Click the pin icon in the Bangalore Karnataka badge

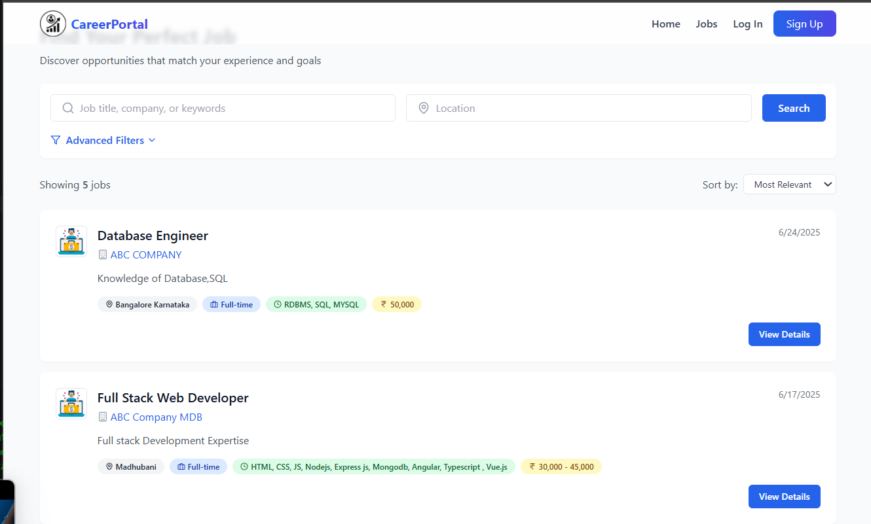[109, 304]
